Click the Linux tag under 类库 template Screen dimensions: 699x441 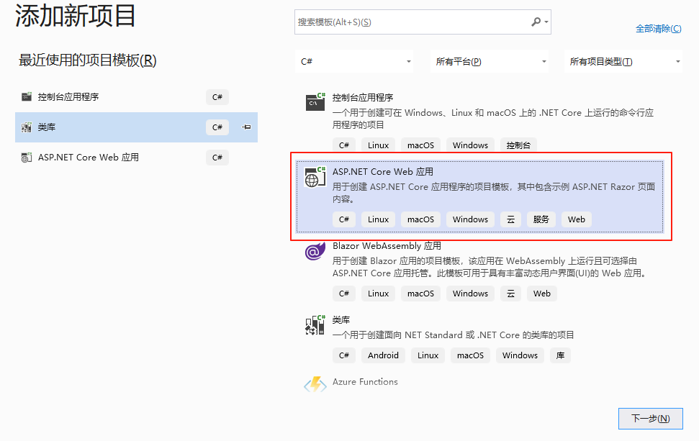[428, 355]
